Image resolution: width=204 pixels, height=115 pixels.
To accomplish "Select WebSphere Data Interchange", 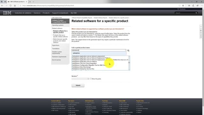I will click(x=81, y=67).
